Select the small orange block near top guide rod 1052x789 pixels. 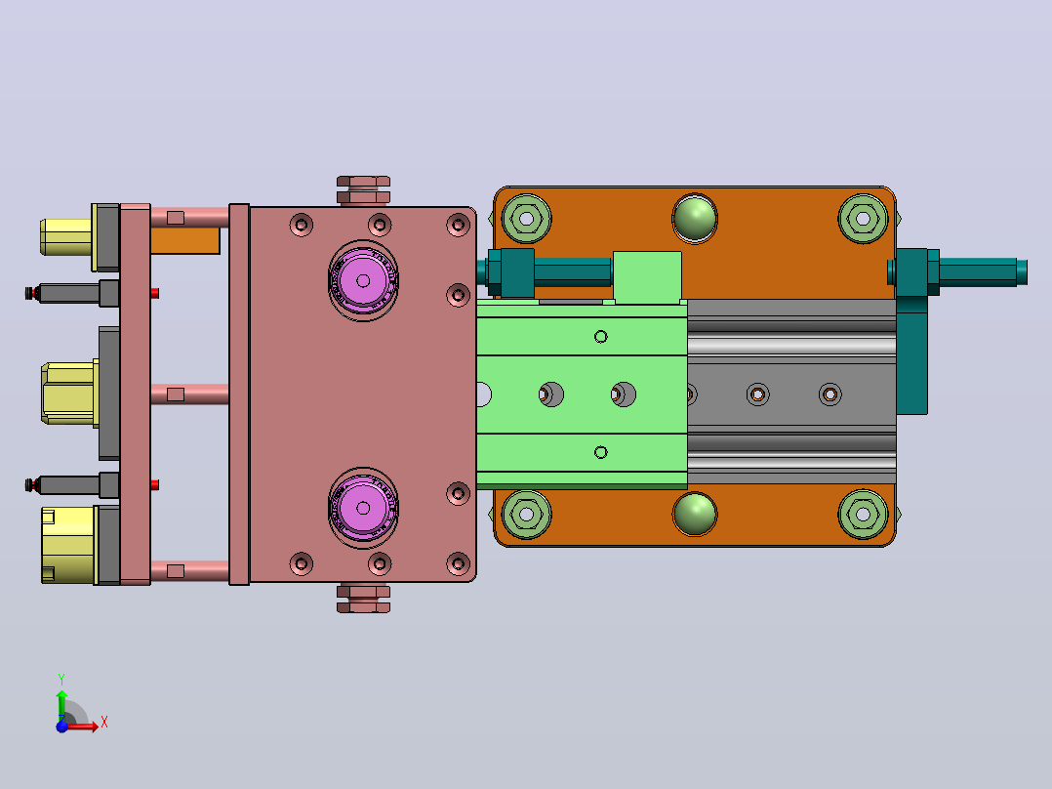[x=185, y=240]
